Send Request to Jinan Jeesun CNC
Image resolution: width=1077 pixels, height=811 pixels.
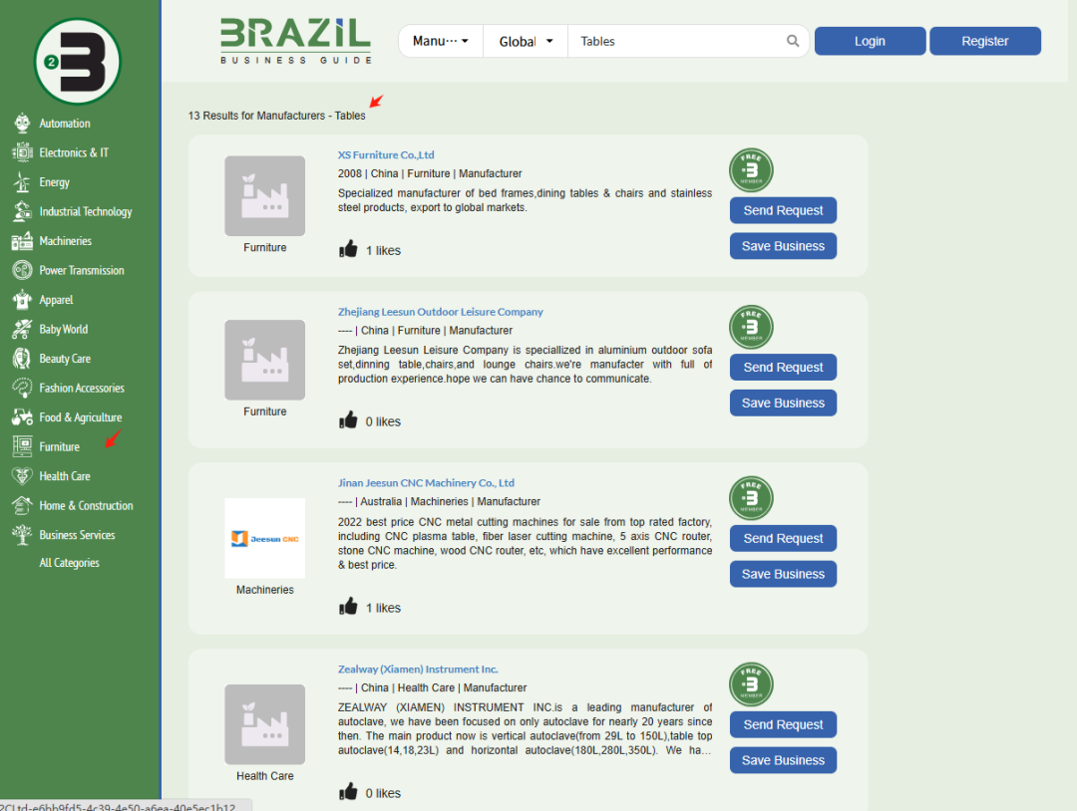pyautogui.click(x=783, y=539)
